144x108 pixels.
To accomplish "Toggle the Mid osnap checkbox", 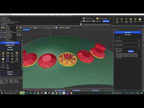I will [15, 80].
